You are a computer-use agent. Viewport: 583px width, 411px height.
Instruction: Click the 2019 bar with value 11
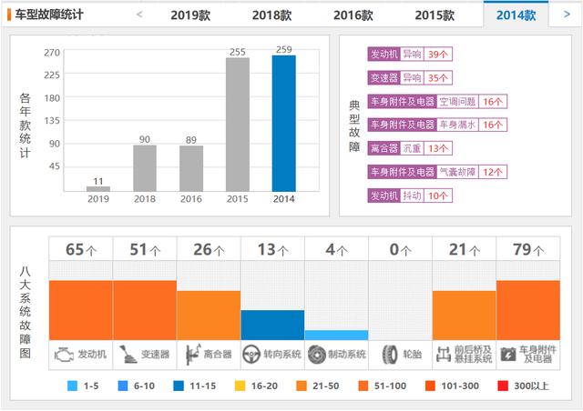tap(98, 188)
